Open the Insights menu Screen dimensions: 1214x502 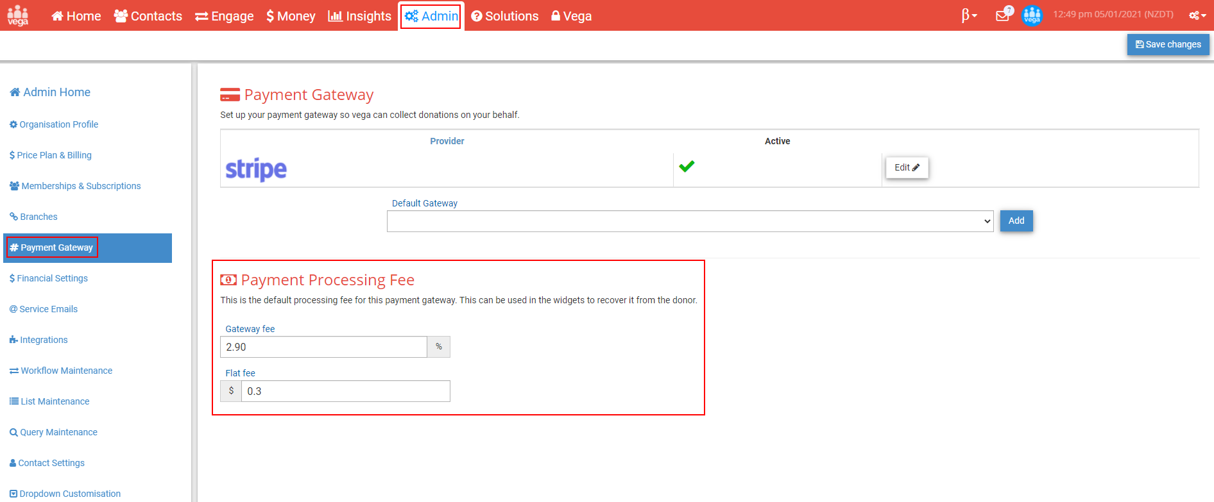359,16
